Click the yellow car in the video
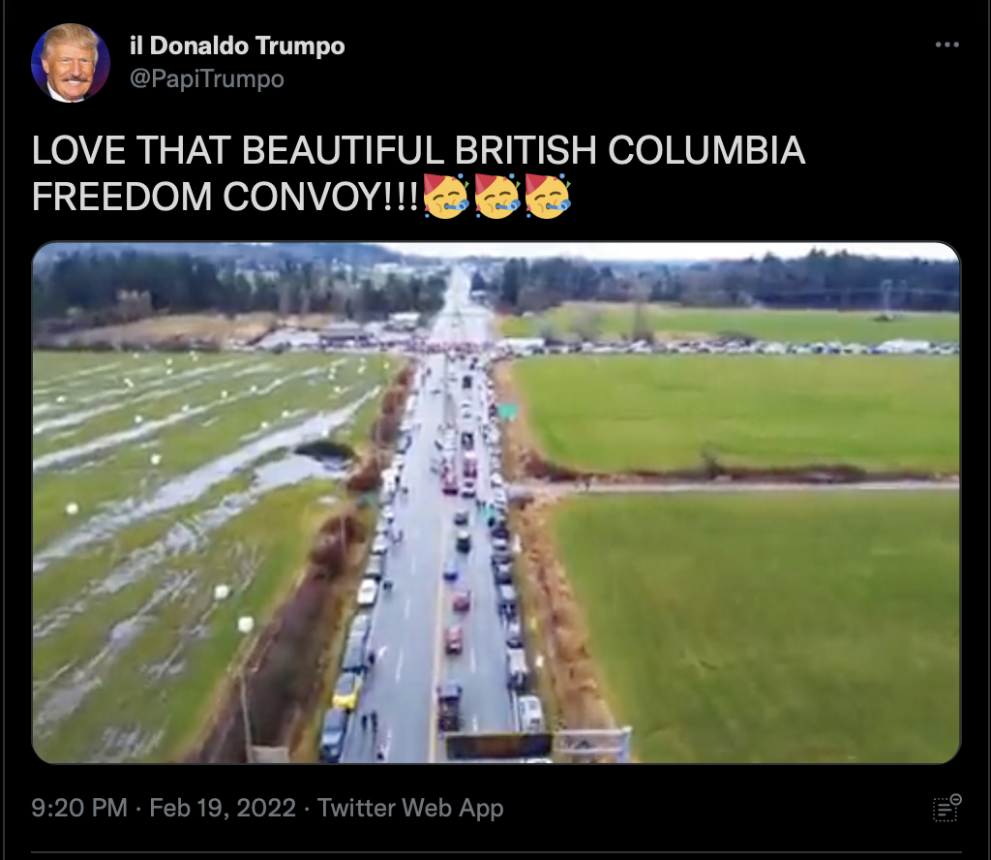The height and width of the screenshot is (860, 991). point(346,691)
